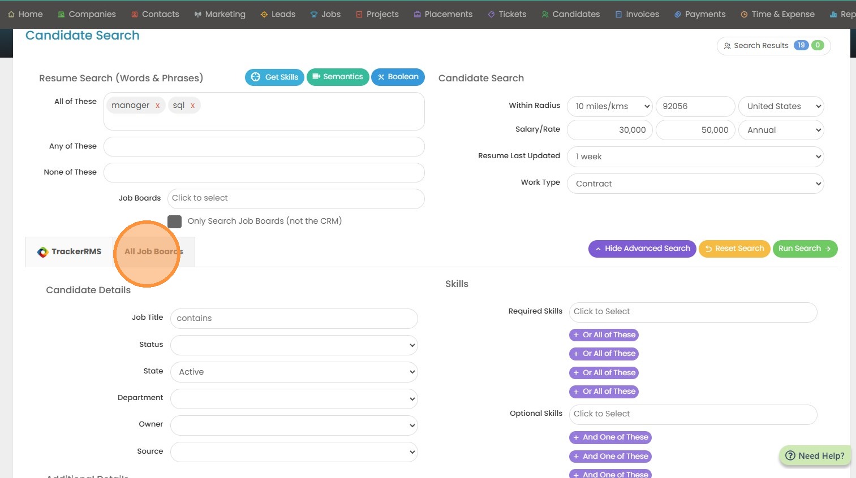The height and width of the screenshot is (478, 856).
Task: Toggle Semantics search mode
Action: (x=338, y=77)
